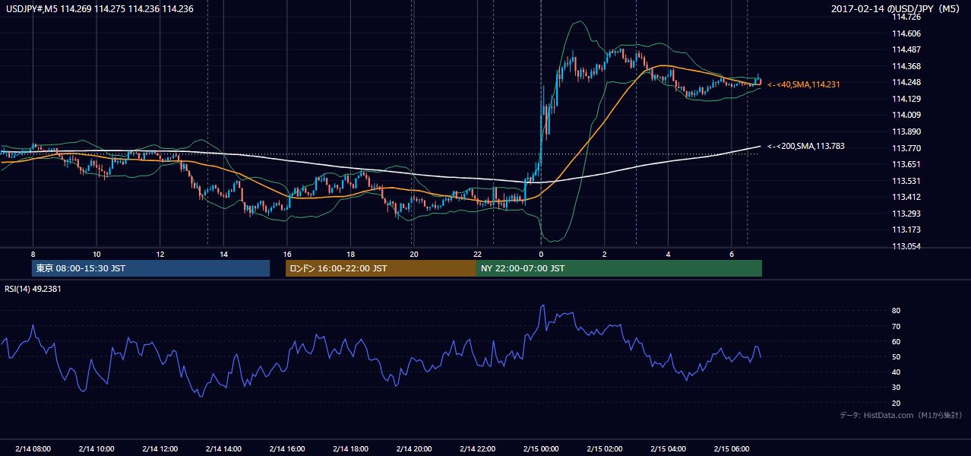Click price axis label 114.726
This screenshot has height=456, width=971.
(906, 17)
